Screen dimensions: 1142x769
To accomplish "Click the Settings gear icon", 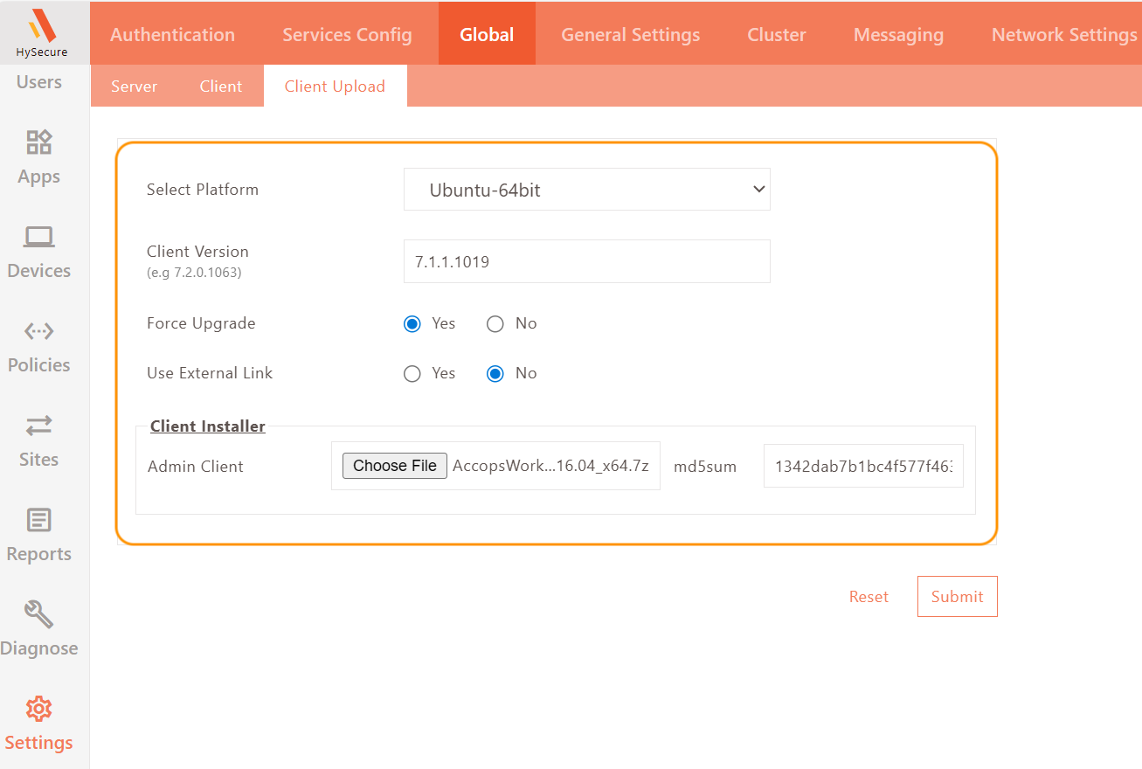I will [39, 709].
